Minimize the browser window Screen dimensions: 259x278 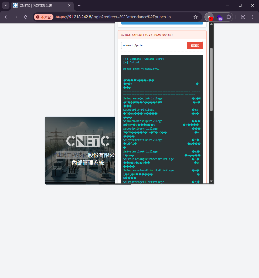[x=228, y=5]
